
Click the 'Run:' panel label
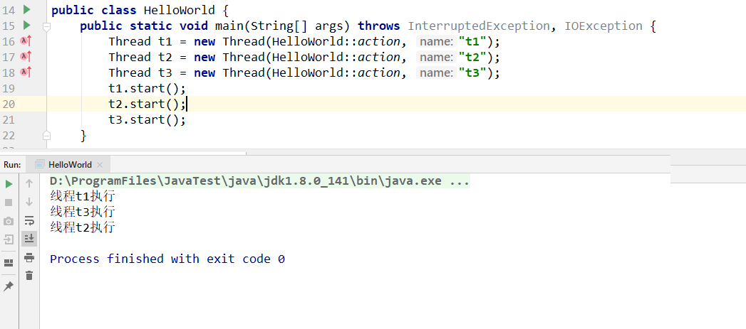pos(12,165)
